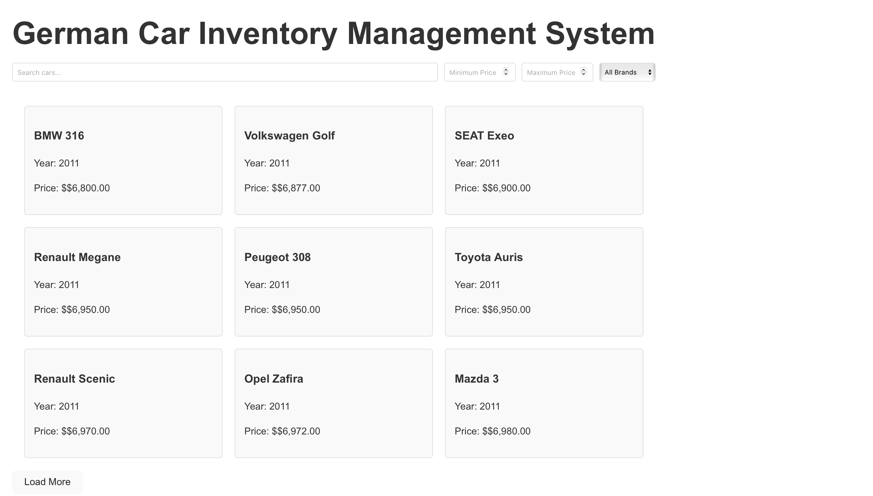
Task: Select the Renault Scenic card title
Action: [74, 379]
